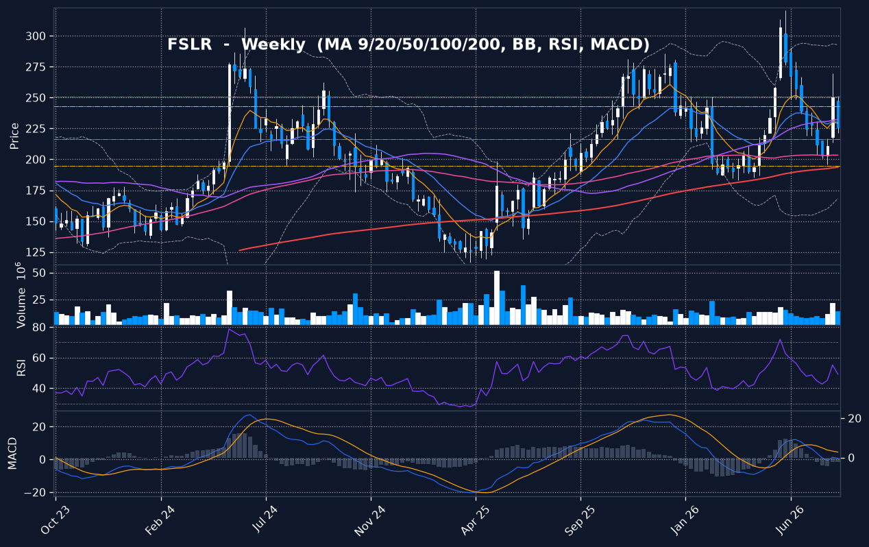This screenshot has height=547, width=869.
Task: Click the 80 RSI tick label
Action: pos(39,328)
